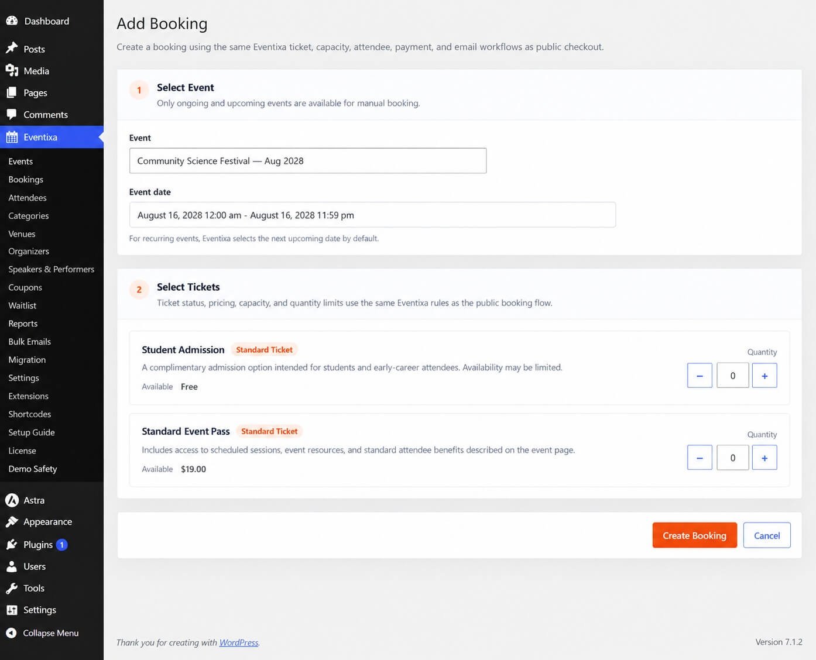
Task: Open Waitlist submenu item
Action: (x=22, y=305)
